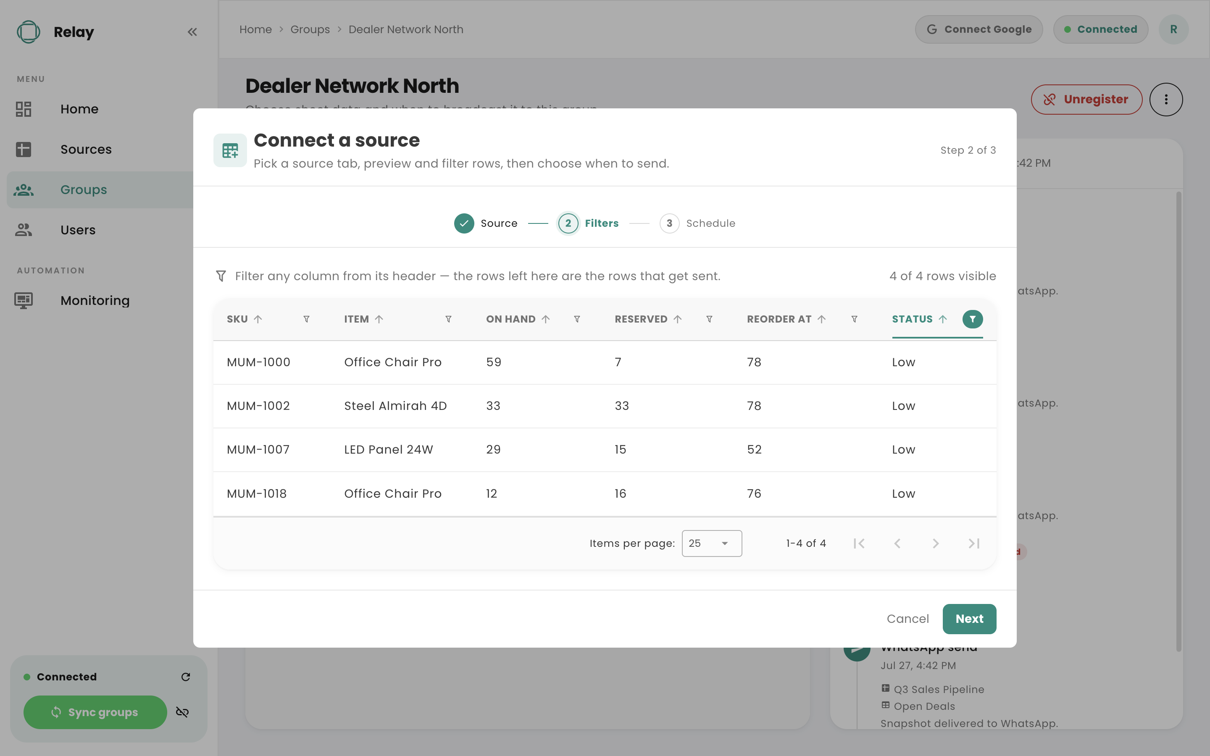Cancel the Connect a source dialog

(907, 619)
